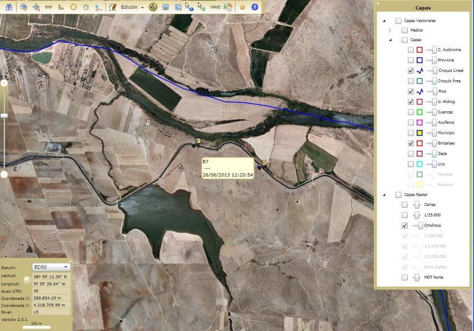This screenshot has height=331, width=474.
Task: Click the favorites star icon
Action: [x=242, y=7]
